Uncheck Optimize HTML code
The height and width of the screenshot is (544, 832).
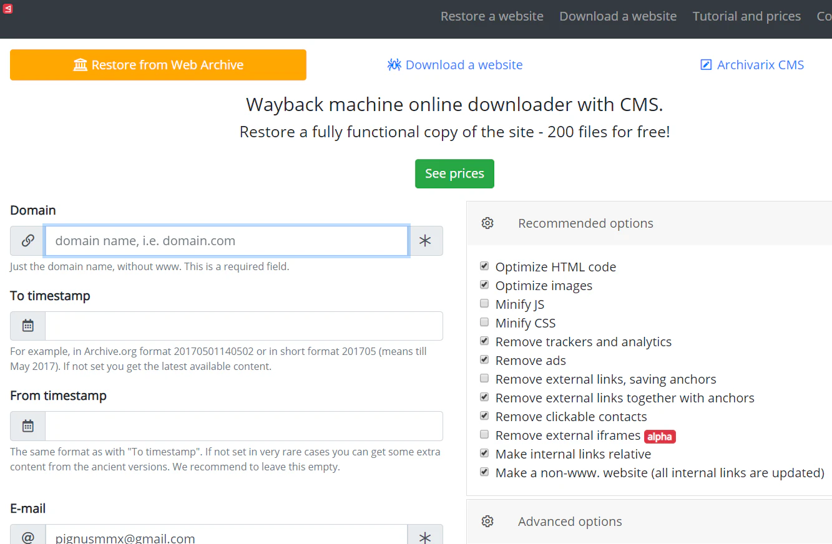tap(484, 266)
